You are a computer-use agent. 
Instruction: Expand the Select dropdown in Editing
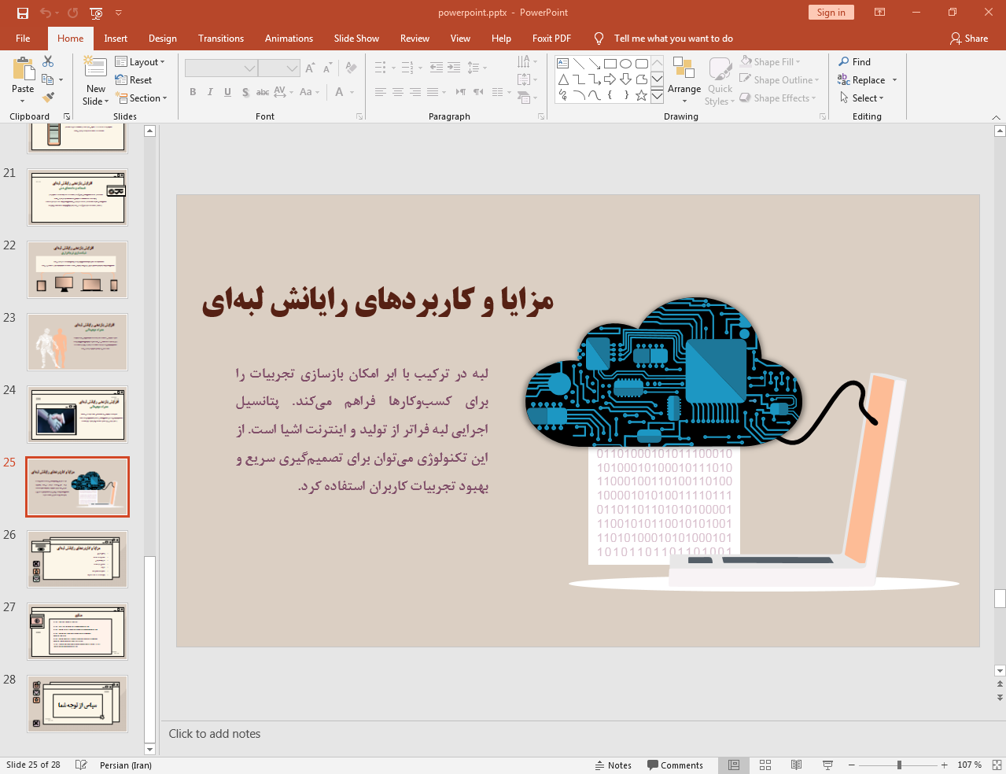coord(862,98)
